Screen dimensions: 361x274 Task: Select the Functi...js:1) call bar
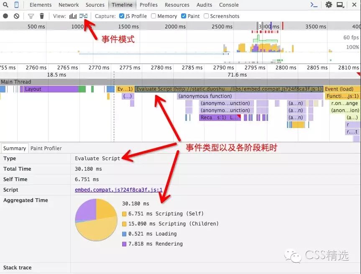343,96
